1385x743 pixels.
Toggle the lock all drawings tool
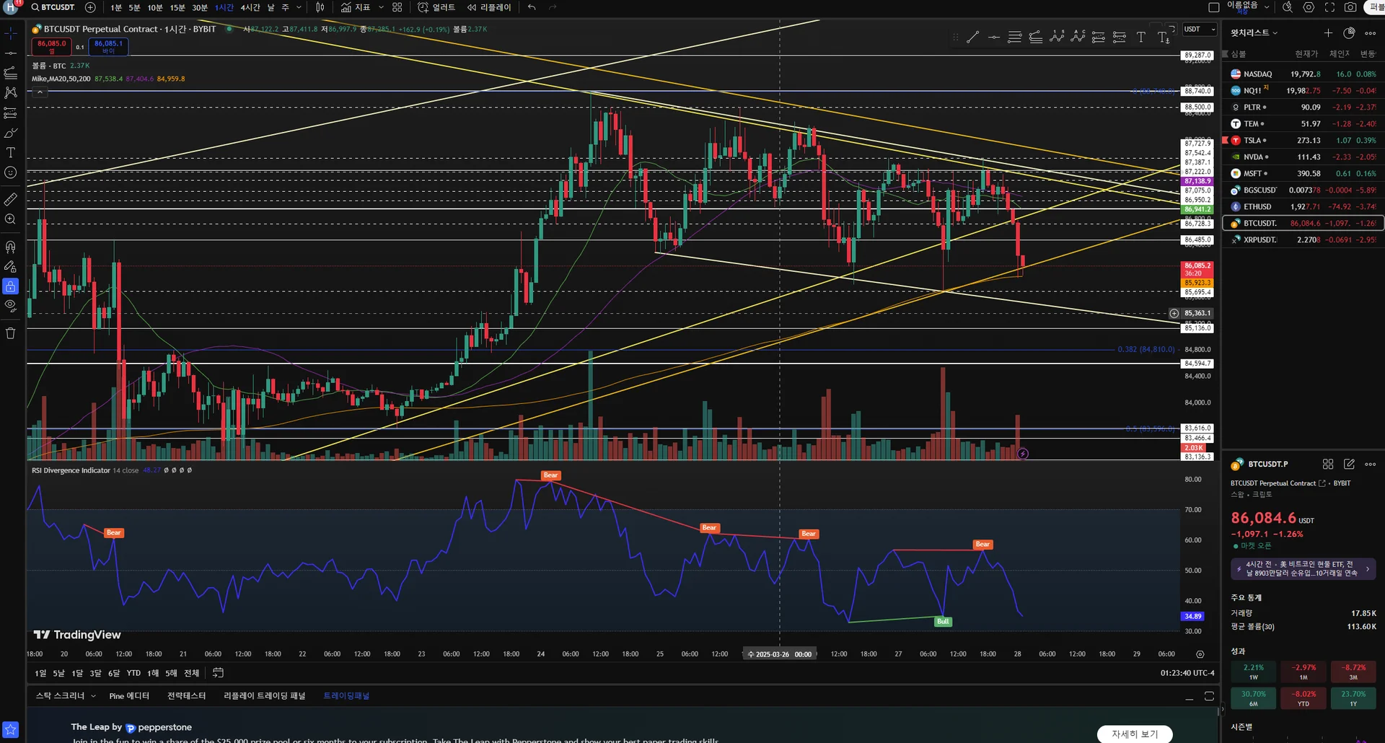pos(11,286)
